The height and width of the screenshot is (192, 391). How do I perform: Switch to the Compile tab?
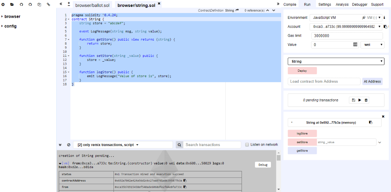289,4
